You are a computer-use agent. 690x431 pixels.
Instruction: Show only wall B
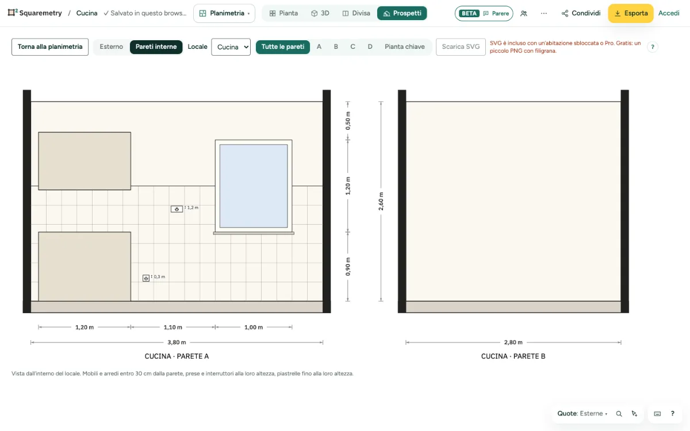(x=336, y=47)
